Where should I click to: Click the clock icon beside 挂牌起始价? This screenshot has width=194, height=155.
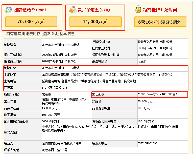9,10
